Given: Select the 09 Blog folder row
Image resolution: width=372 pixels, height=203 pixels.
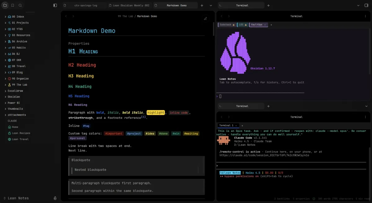Looking at the screenshot, I should (30, 72).
